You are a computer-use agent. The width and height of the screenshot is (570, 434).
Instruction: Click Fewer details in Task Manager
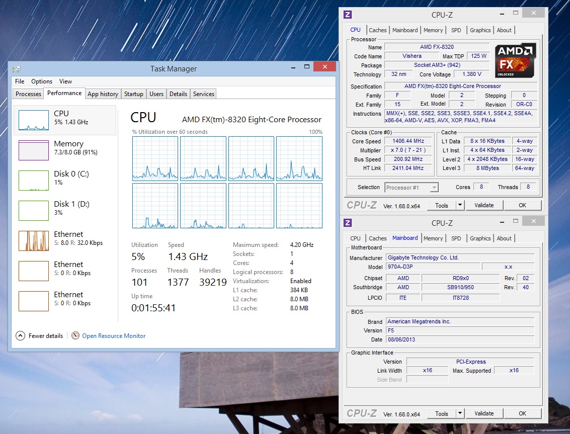pos(46,336)
